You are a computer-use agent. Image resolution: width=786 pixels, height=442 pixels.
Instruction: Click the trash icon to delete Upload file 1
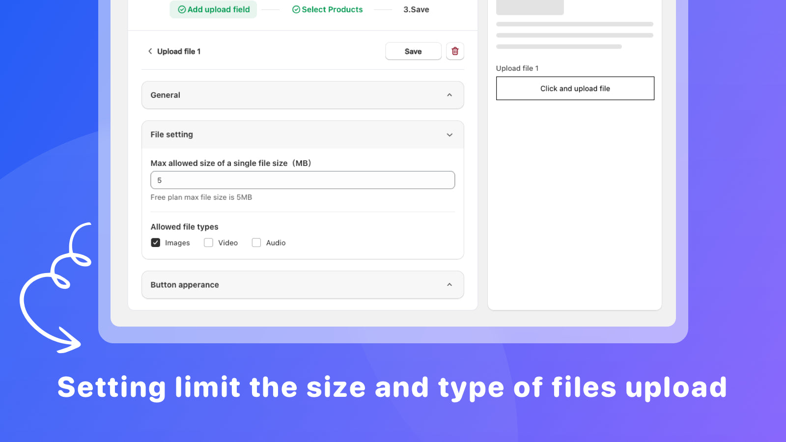point(455,51)
